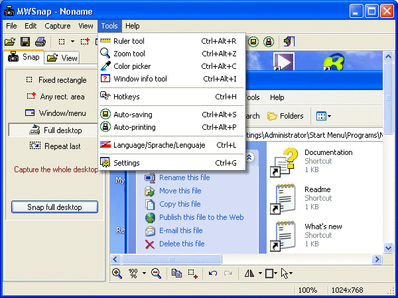
Task: Open the frame border dropdown arrow
Action: click(276, 273)
